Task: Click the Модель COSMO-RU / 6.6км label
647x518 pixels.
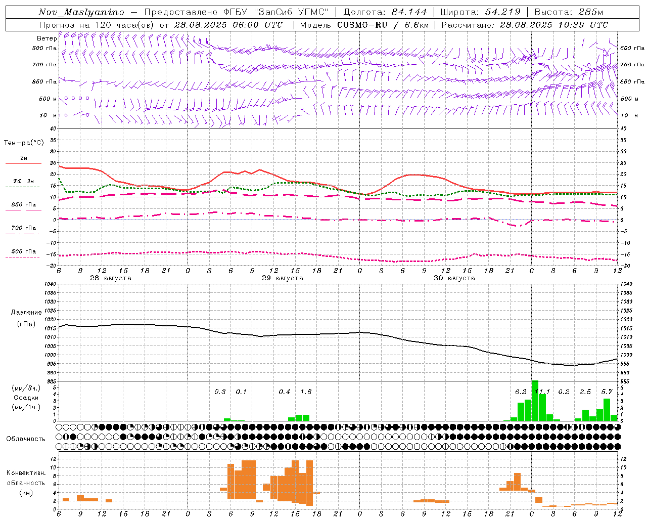Action: 364,25
